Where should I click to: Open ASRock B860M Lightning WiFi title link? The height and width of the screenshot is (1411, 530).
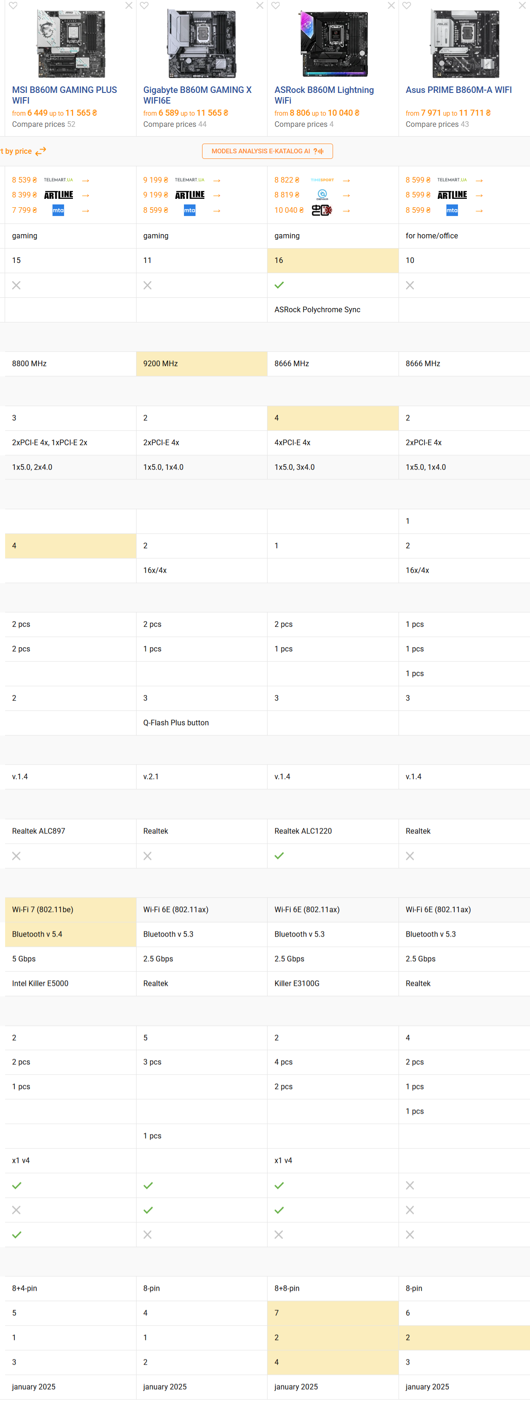(x=324, y=95)
